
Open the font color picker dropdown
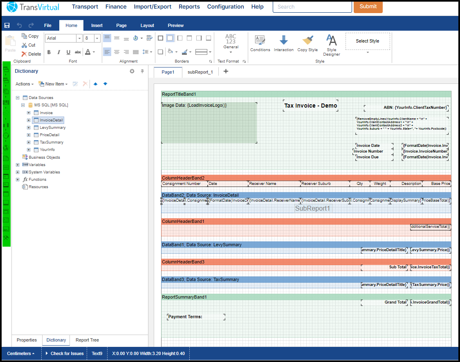tap(94, 52)
